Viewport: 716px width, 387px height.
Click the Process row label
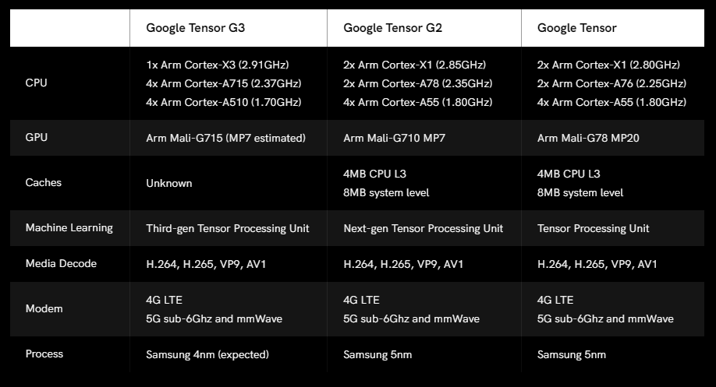44,354
